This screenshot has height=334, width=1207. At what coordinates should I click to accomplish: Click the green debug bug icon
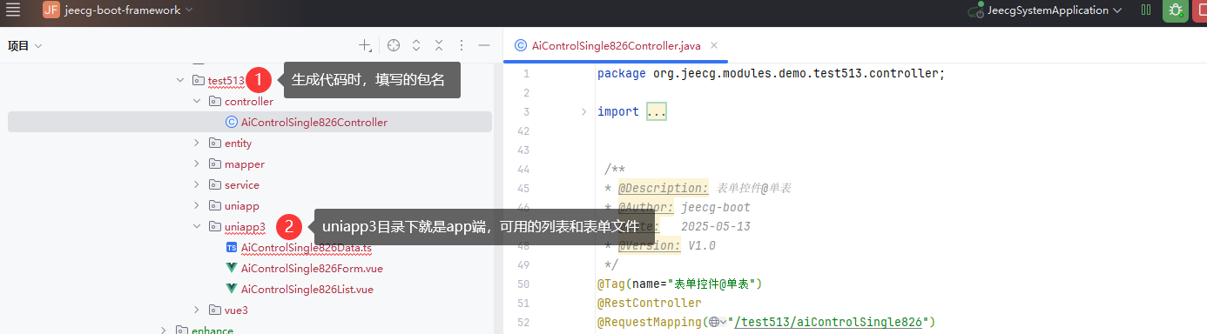[1176, 10]
